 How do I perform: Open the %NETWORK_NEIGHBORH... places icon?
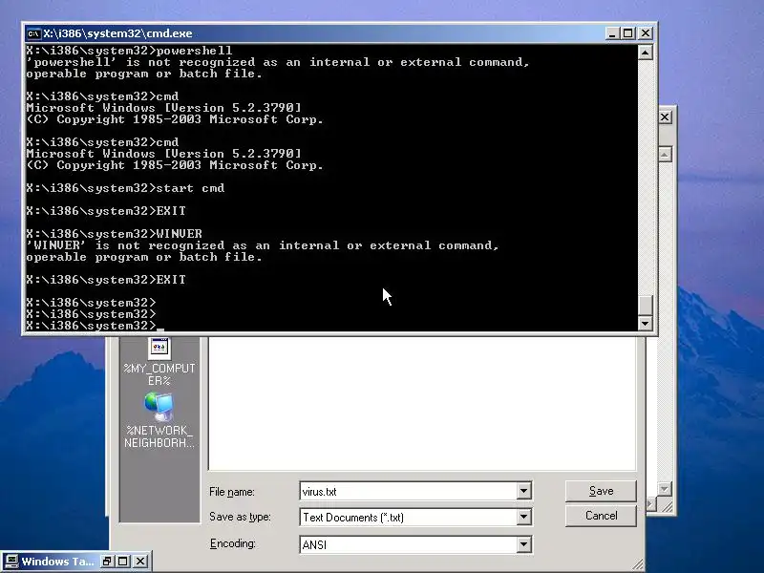coord(159,421)
